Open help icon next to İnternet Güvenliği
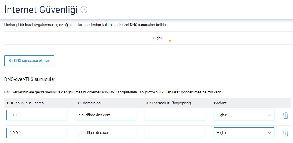 84,10
